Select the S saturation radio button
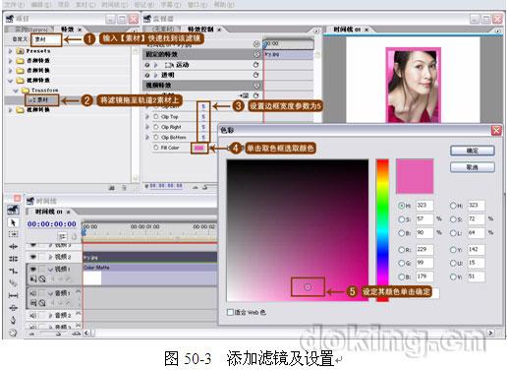This screenshot has width=507, height=370. pyautogui.click(x=401, y=219)
